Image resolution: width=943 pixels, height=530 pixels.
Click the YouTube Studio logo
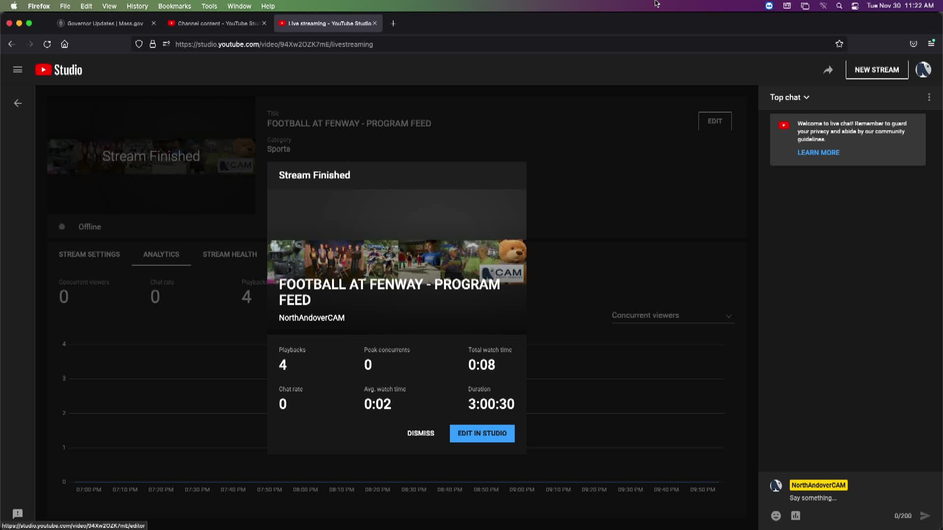[x=58, y=70]
